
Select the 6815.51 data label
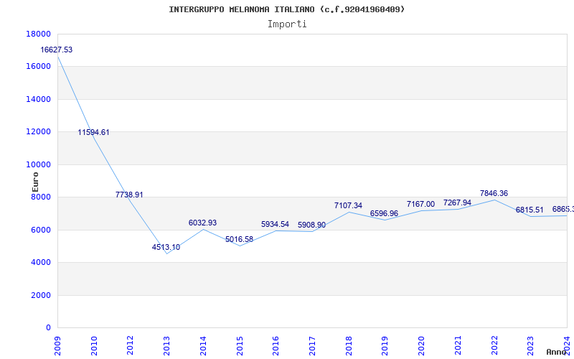pyautogui.click(x=530, y=210)
